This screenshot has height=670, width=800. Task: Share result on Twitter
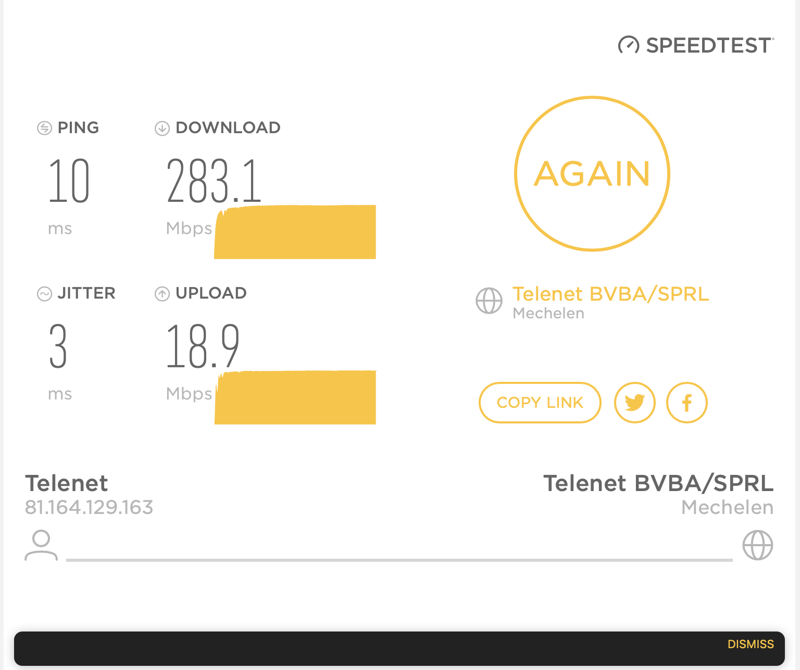634,403
